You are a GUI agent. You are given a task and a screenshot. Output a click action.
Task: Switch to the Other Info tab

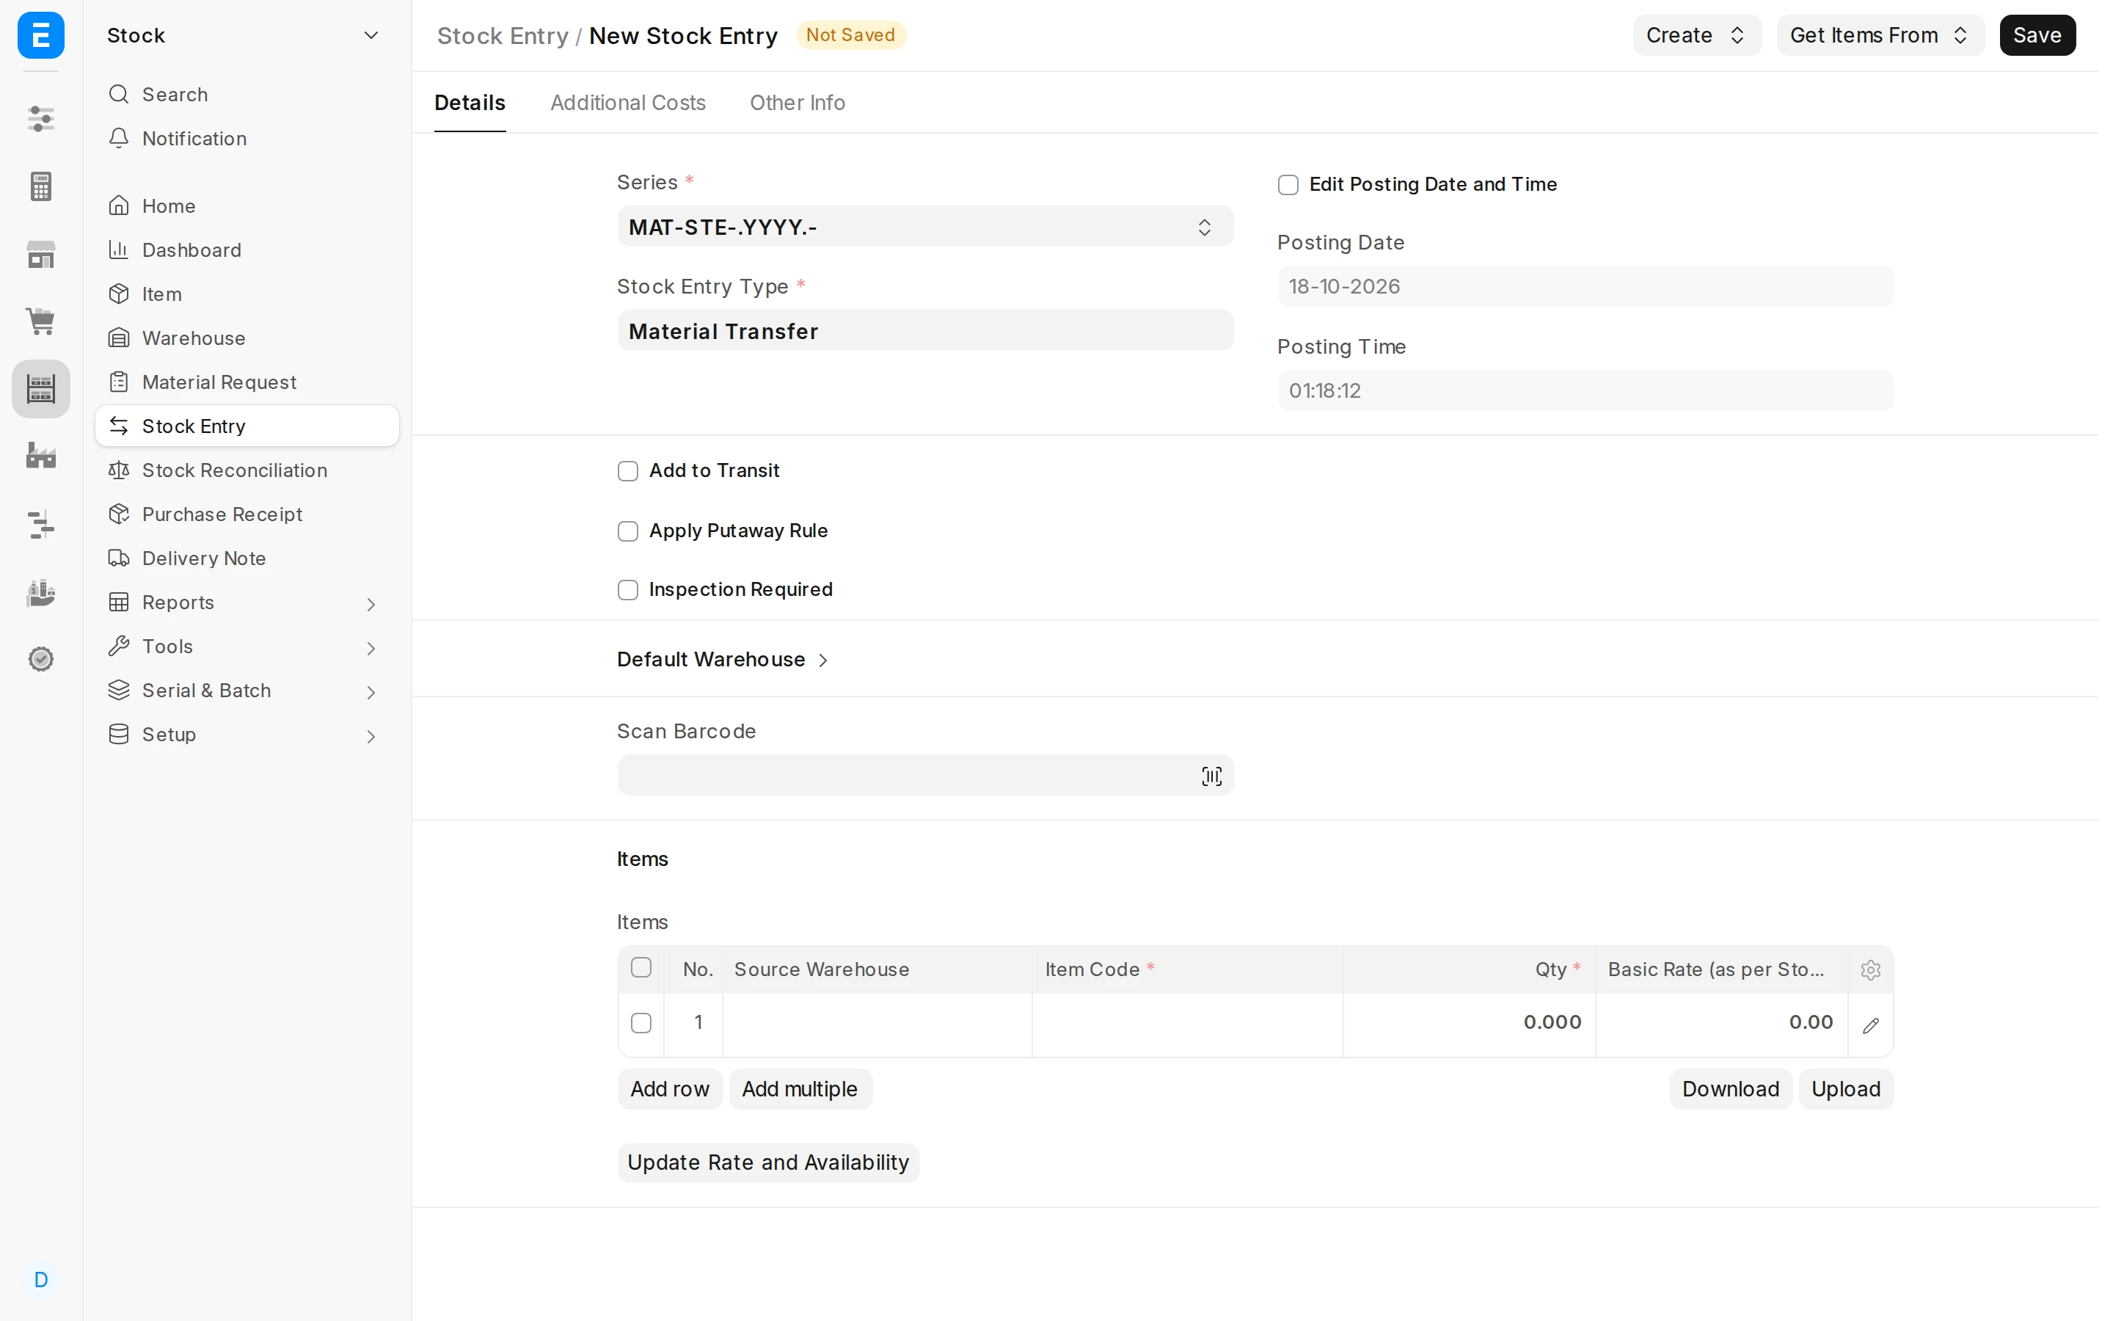(x=798, y=102)
